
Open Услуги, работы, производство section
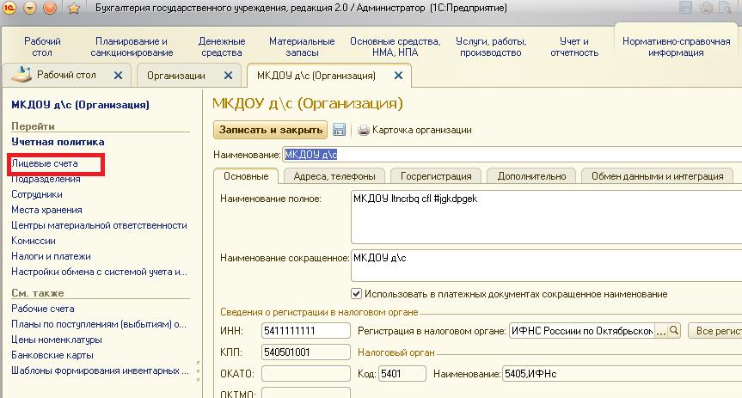click(491, 47)
